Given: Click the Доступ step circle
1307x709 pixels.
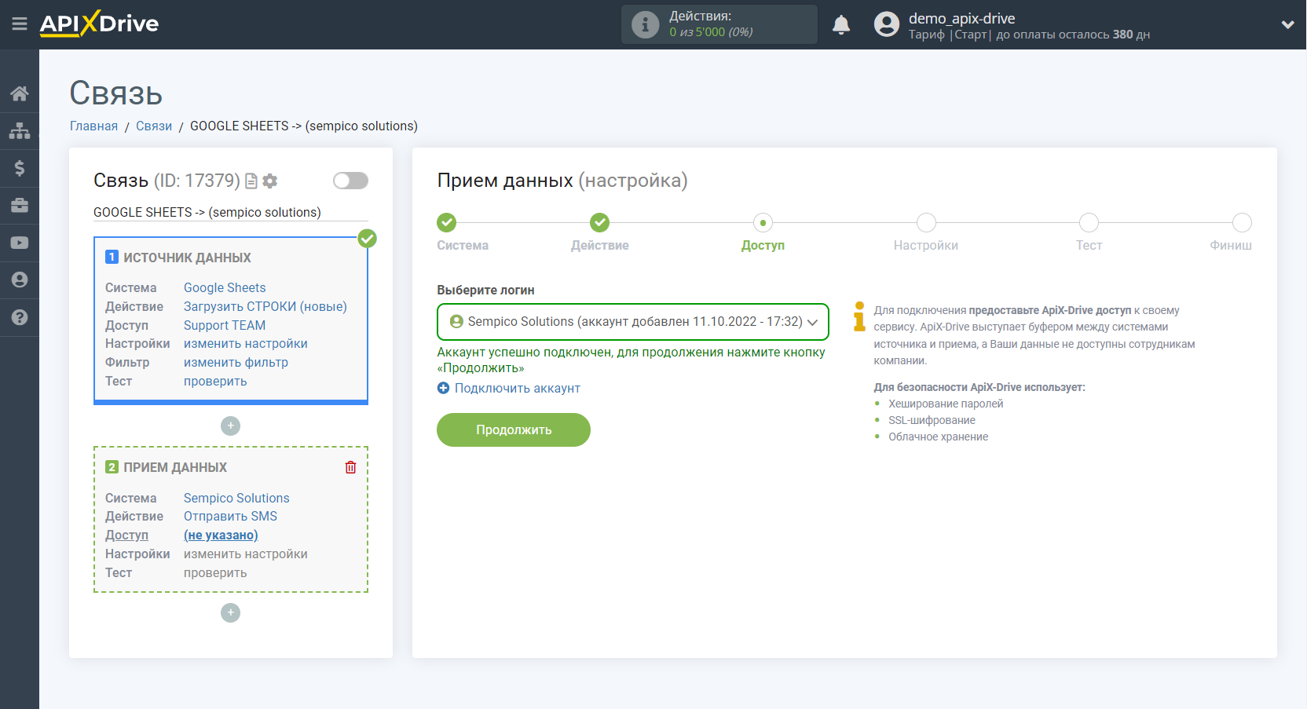Looking at the screenshot, I should 763,223.
